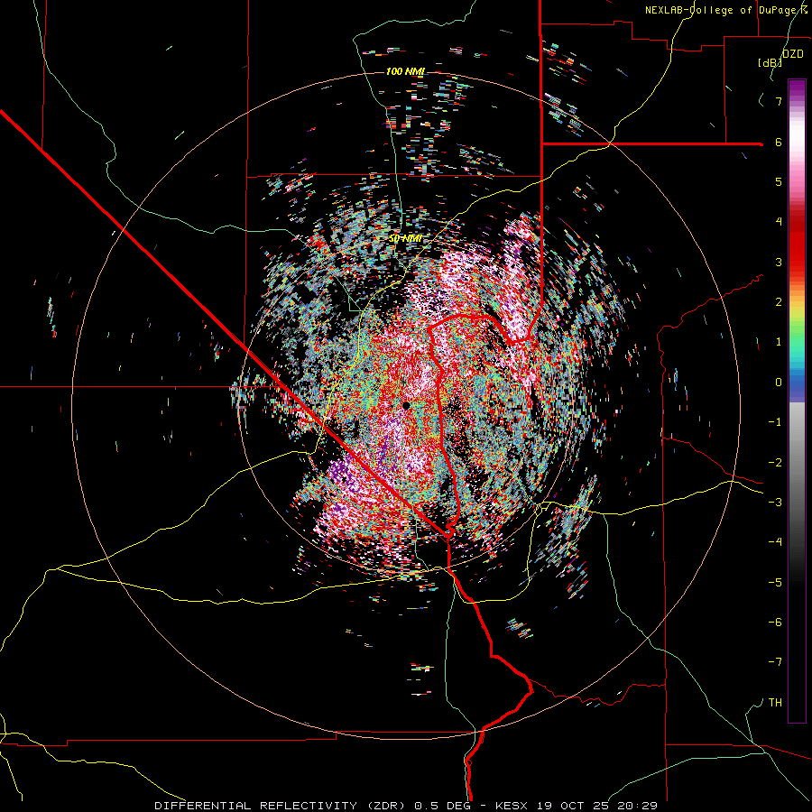Click the 1 dB label on color scale

click(779, 342)
